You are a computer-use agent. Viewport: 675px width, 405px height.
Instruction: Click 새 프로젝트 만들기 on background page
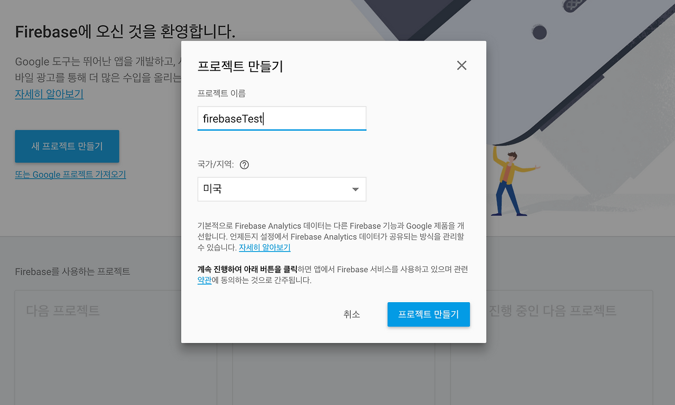pos(67,146)
